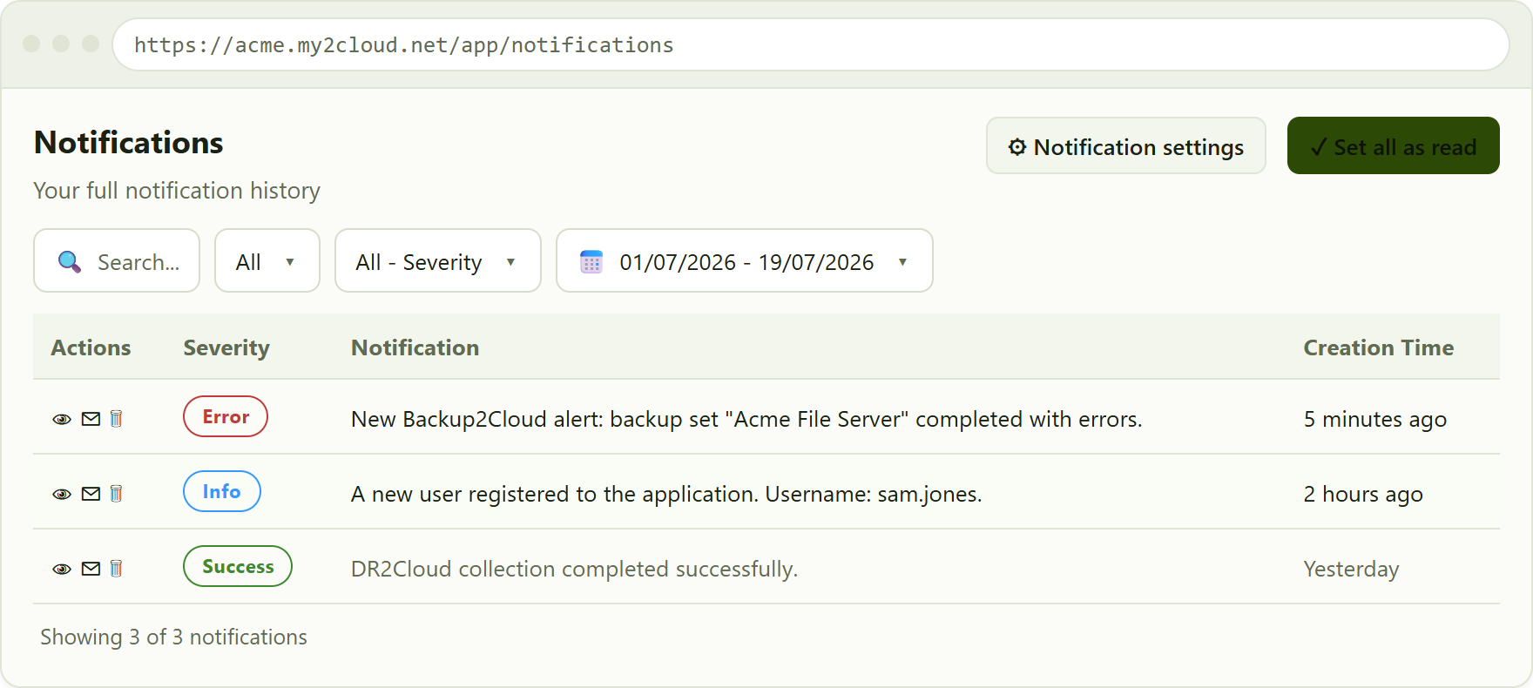
Task: Open Notification settings
Action: click(x=1126, y=145)
